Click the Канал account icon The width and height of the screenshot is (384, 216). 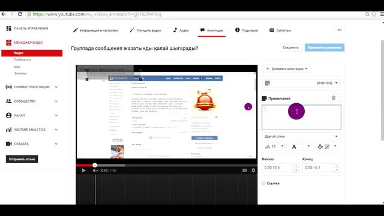click(x=9, y=115)
